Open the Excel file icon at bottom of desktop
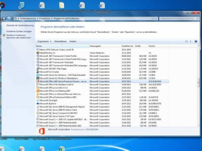The width and height of the screenshot is (202, 151). coord(62,149)
